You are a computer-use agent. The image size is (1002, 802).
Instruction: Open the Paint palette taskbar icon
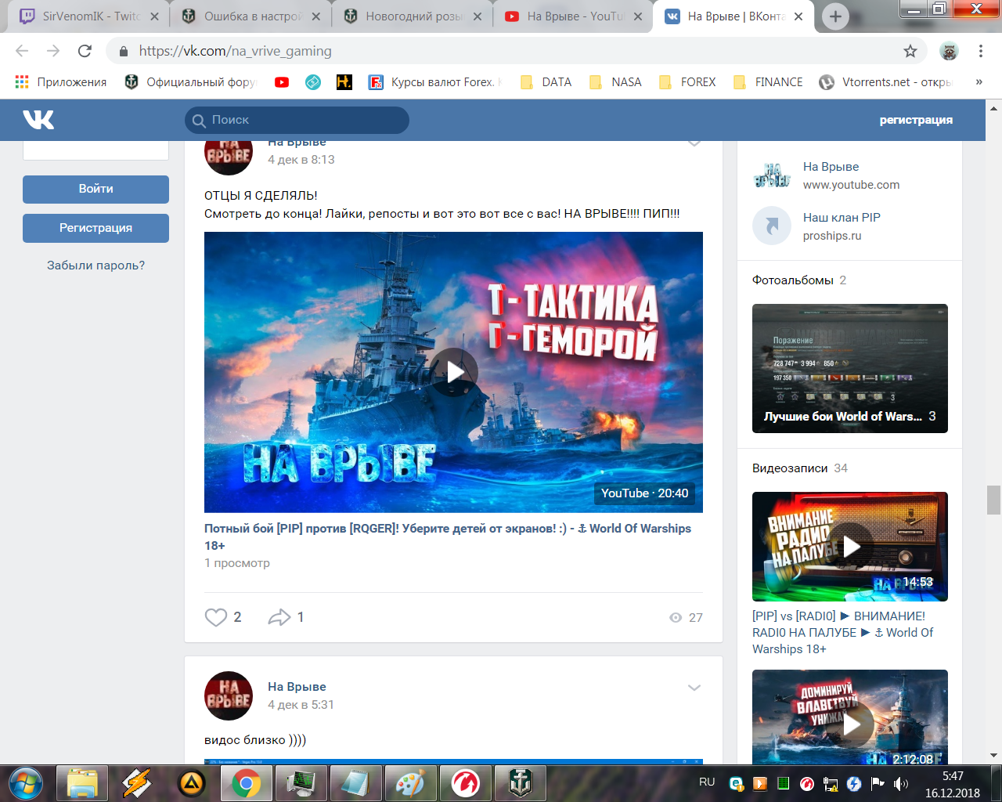click(410, 783)
